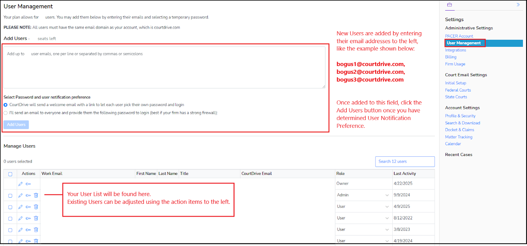Open the State Courts link
This screenshot has height=246, width=527.
[456, 97]
